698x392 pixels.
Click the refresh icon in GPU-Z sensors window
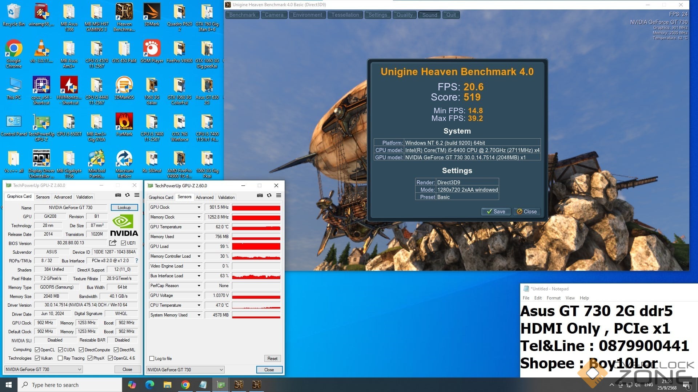tap(269, 195)
